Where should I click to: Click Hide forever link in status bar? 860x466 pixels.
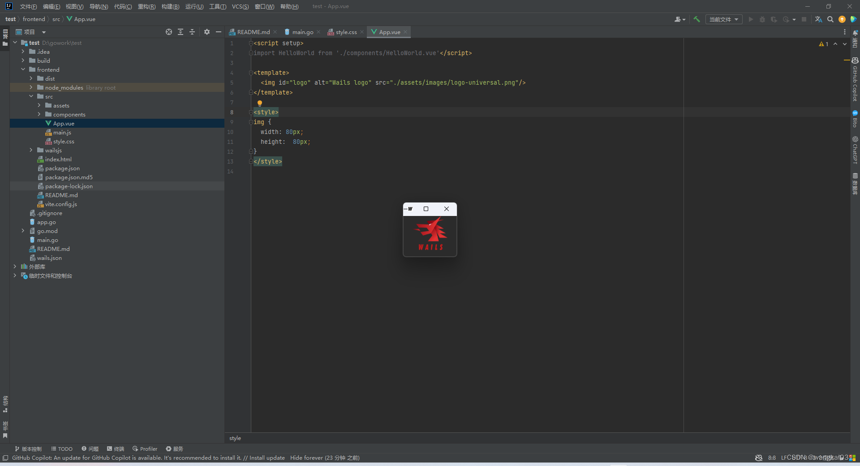click(306, 457)
